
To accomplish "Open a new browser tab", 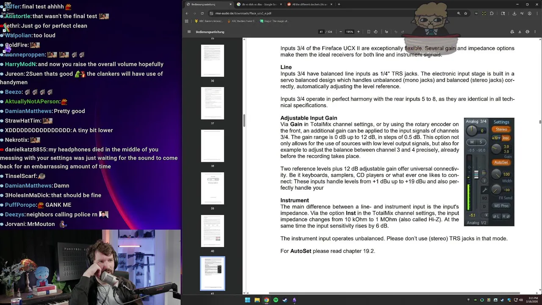I will [339, 4].
